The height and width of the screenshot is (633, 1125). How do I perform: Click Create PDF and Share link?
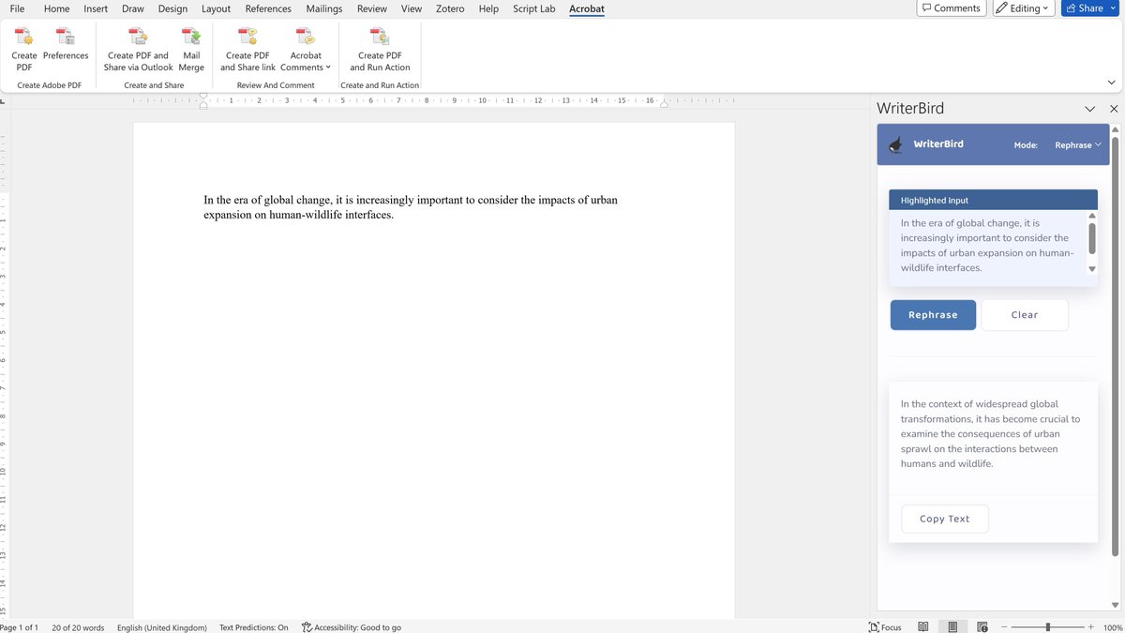coord(247,49)
